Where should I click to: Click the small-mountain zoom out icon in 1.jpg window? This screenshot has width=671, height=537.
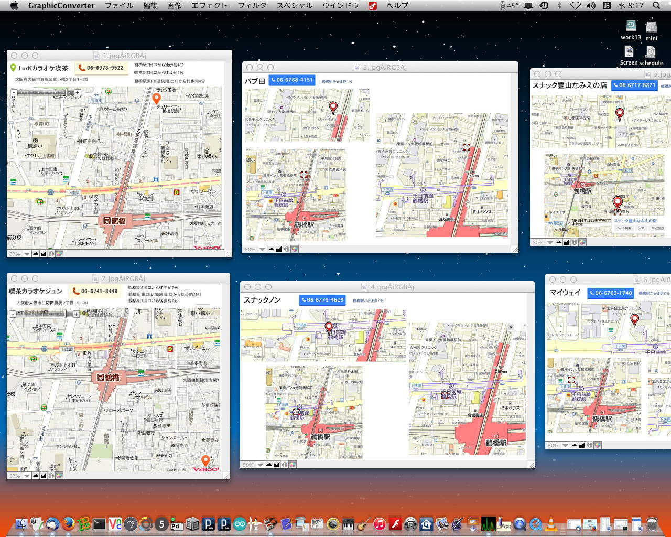[x=36, y=254]
